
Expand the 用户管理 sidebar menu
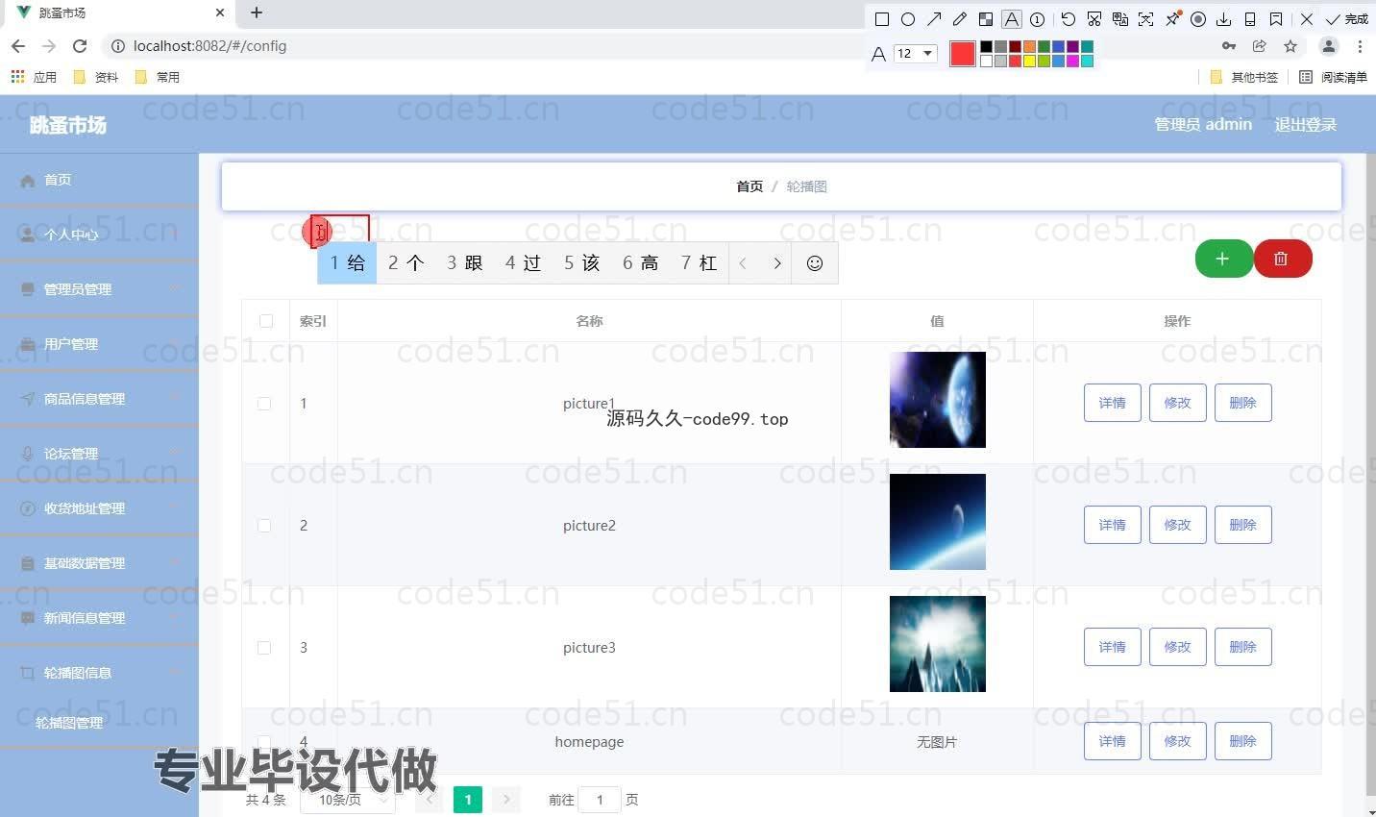99,344
